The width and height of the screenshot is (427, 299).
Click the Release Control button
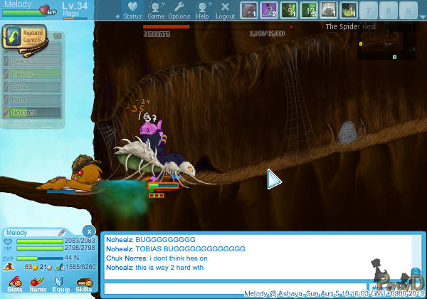[23, 38]
